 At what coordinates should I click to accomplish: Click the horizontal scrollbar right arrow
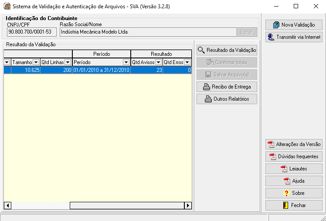(x=188, y=206)
